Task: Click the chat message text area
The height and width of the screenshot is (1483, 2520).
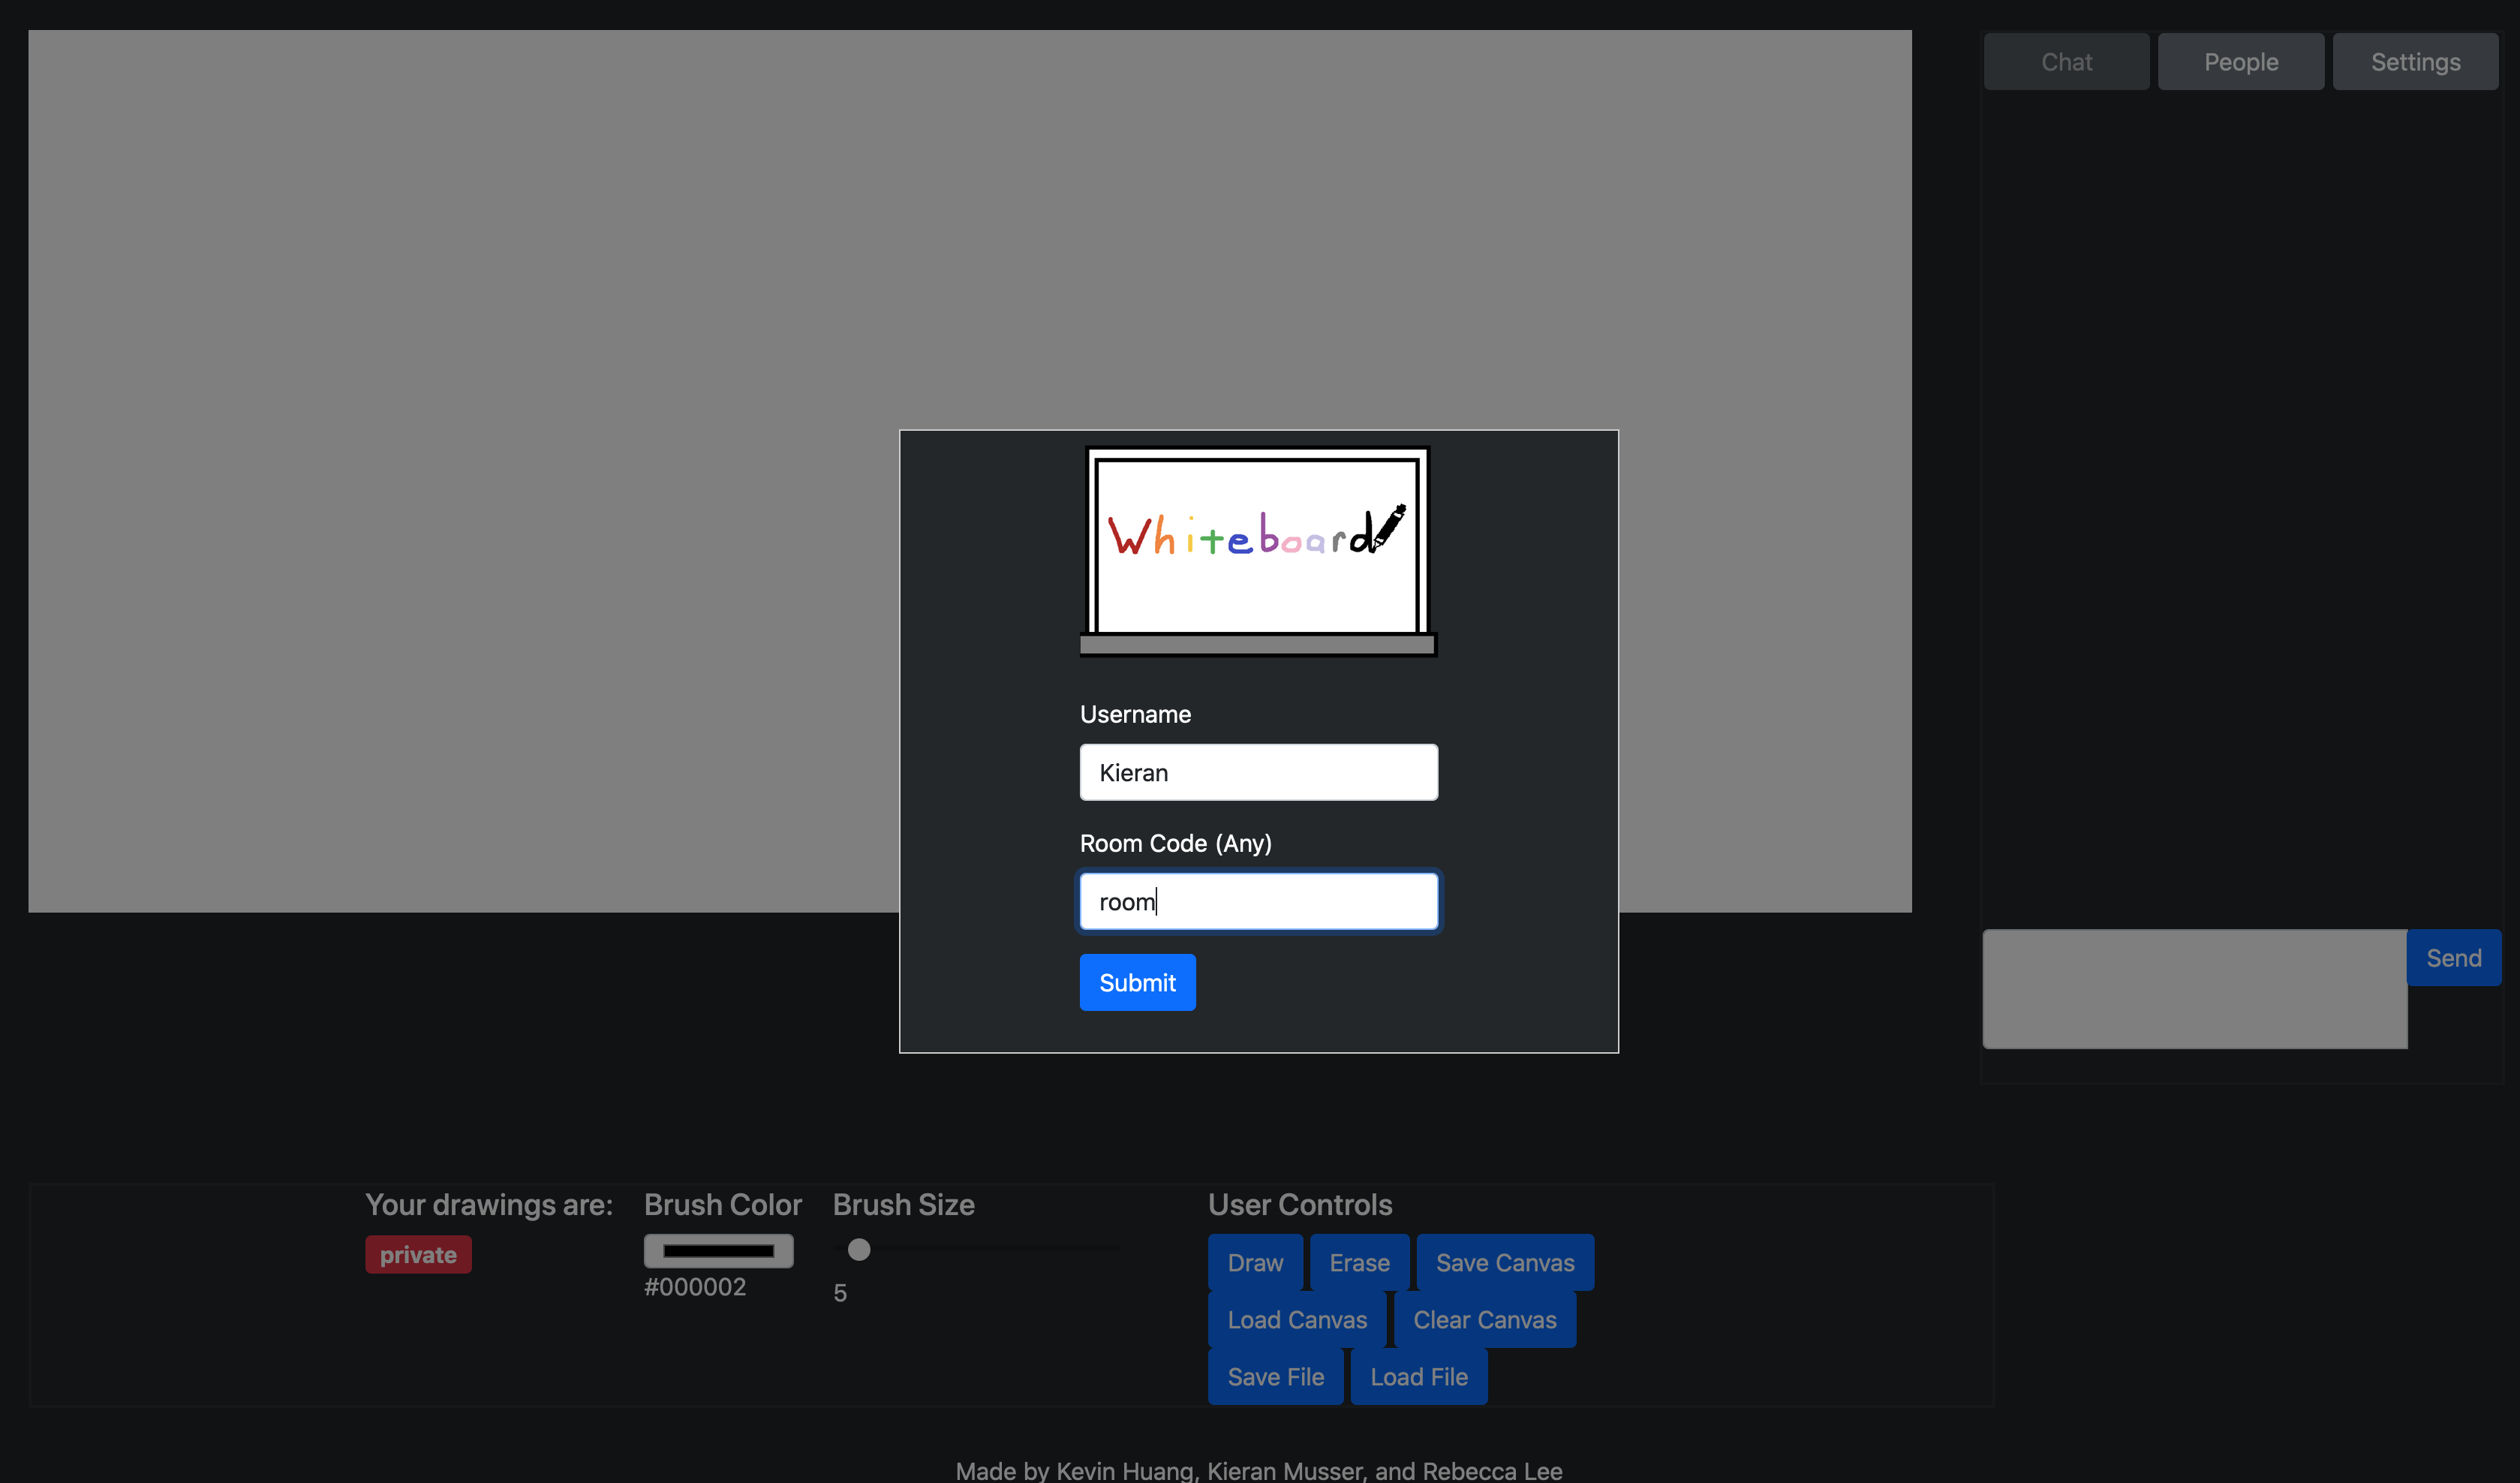Action: click(2194, 989)
